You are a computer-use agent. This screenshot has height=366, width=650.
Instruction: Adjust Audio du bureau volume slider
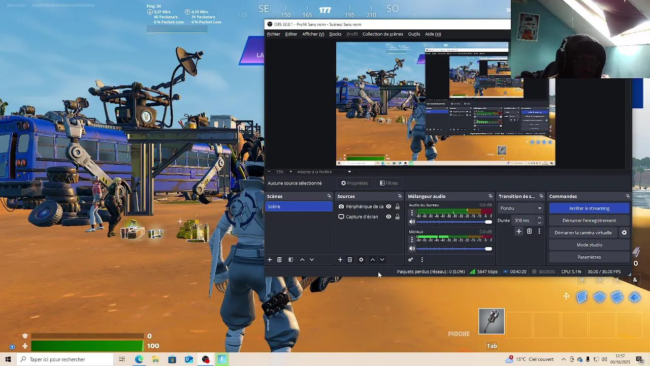(454, 222)
